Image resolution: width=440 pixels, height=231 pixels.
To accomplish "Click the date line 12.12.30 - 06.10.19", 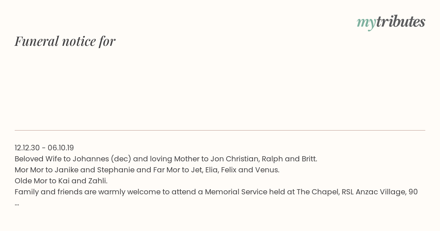I will 44,148.
